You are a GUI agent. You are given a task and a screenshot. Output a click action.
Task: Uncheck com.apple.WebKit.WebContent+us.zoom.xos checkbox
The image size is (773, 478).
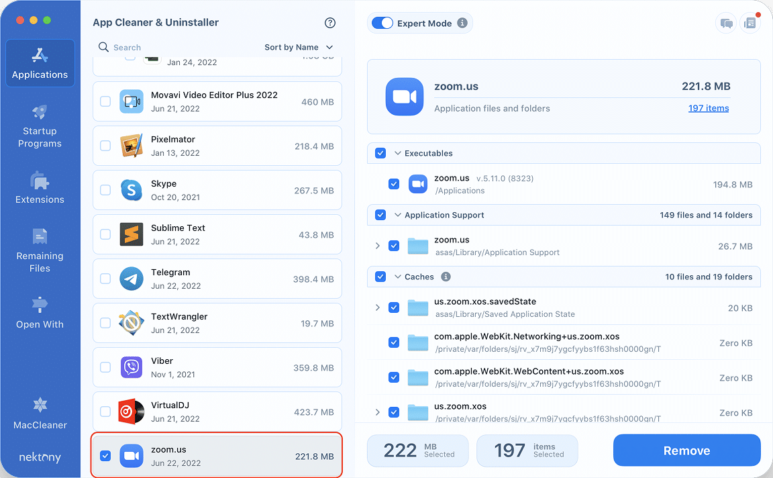click(x=394, y=377)
